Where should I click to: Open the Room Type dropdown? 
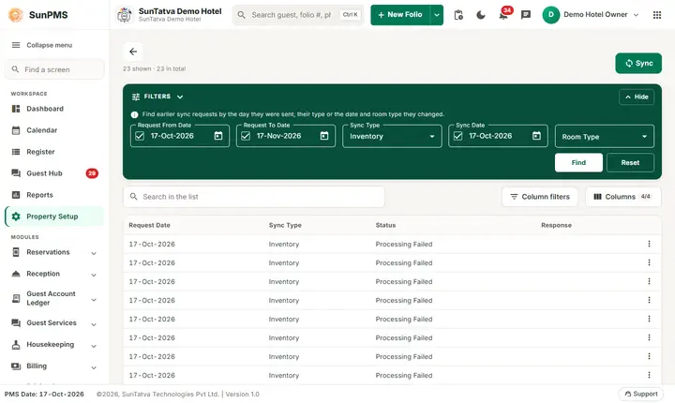click(x=605, y=137)
